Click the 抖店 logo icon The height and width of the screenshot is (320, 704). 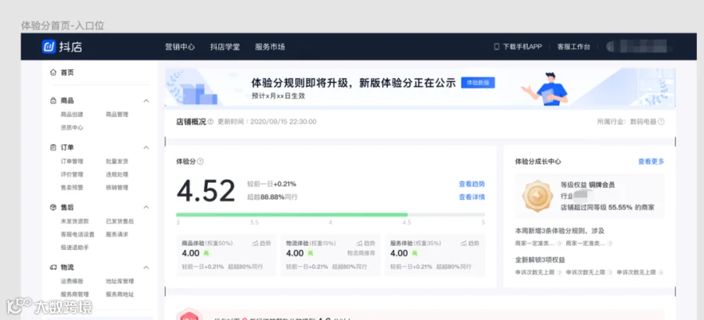point(49,47)
